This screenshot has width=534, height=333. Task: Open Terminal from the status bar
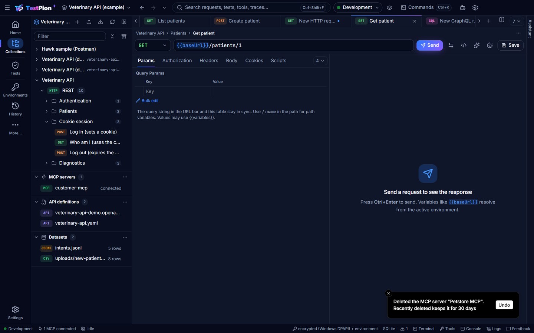(424, 329)
